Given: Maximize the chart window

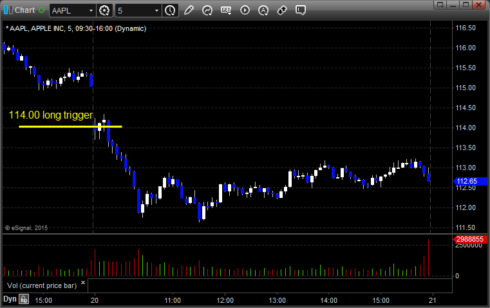Looking at the screenshot, I should 466,5.
